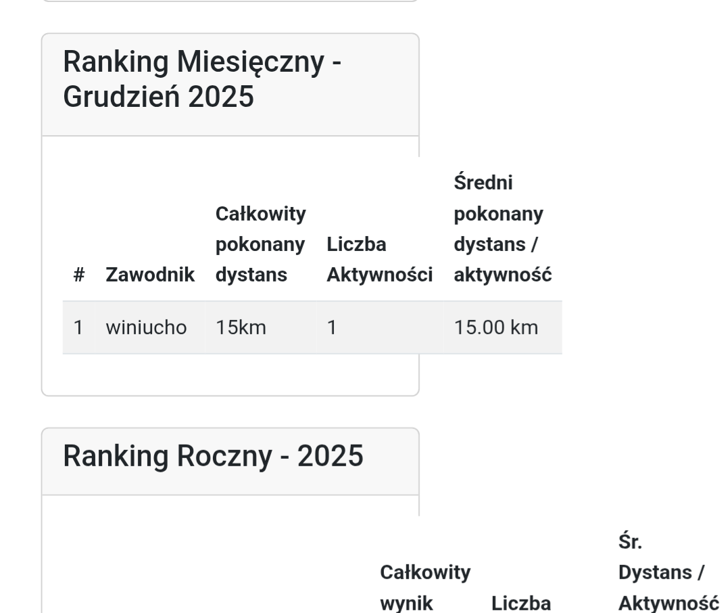Screen dimensions: 728x613
Task: Click the "2025" year in the monthly heading
Action: 221,97
